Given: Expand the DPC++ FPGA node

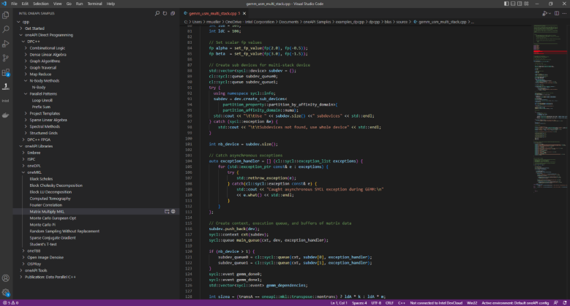Looking at the screenshot, I should coord(23,139).
